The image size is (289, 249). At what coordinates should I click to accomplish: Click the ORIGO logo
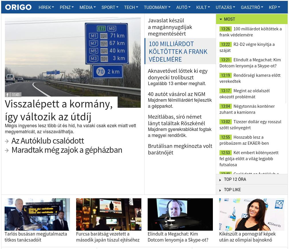click(18, 7)
